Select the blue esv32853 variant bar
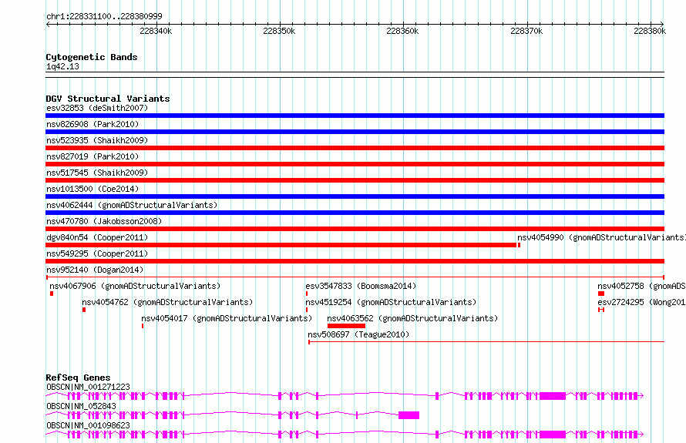This screenshot has height=443, width=686. (x=355, y=116)
